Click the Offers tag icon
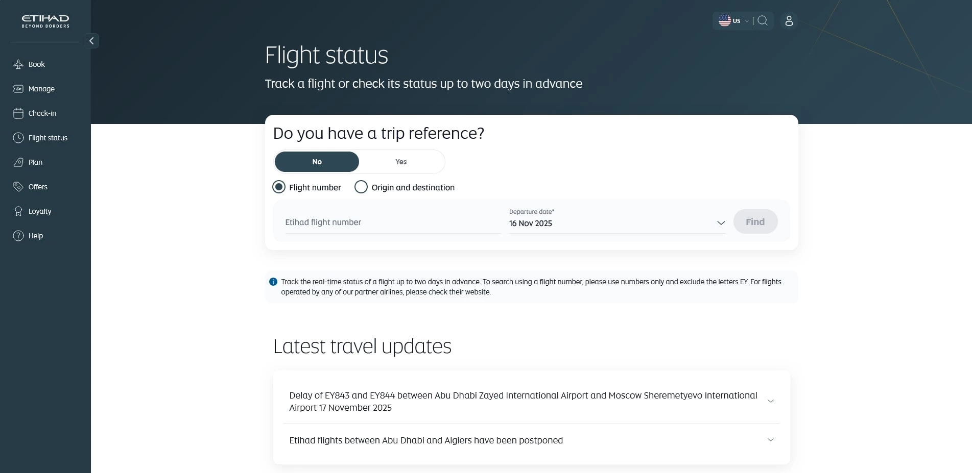 18,187
